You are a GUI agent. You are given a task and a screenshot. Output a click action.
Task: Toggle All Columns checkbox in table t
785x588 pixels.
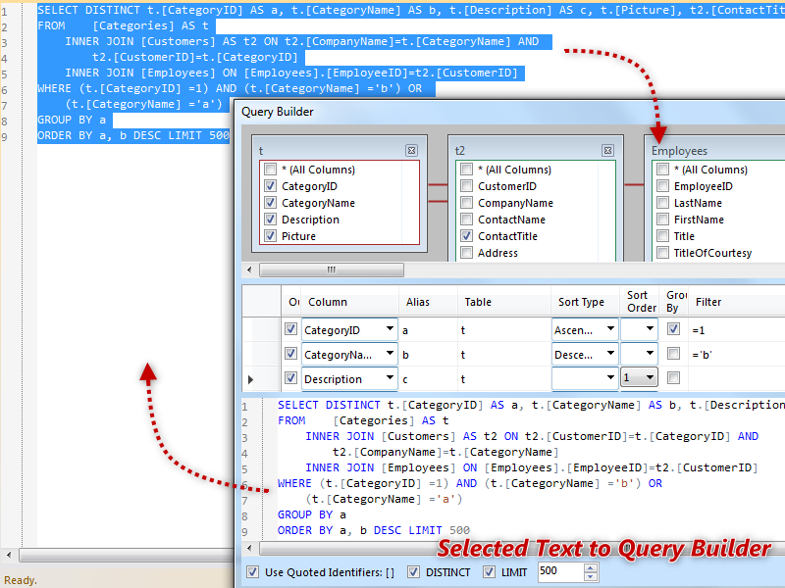point(271,170)
